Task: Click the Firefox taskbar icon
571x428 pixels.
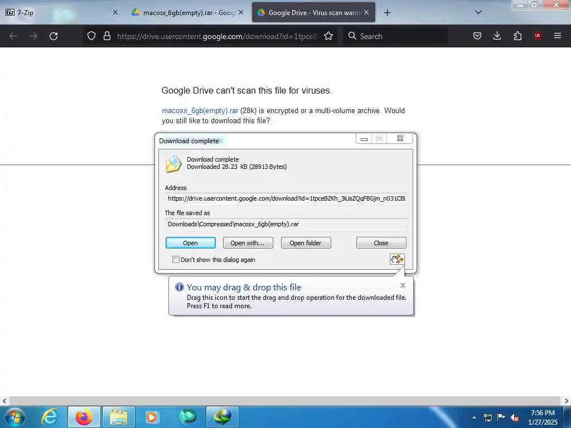Action: click(x=84, y=417)
